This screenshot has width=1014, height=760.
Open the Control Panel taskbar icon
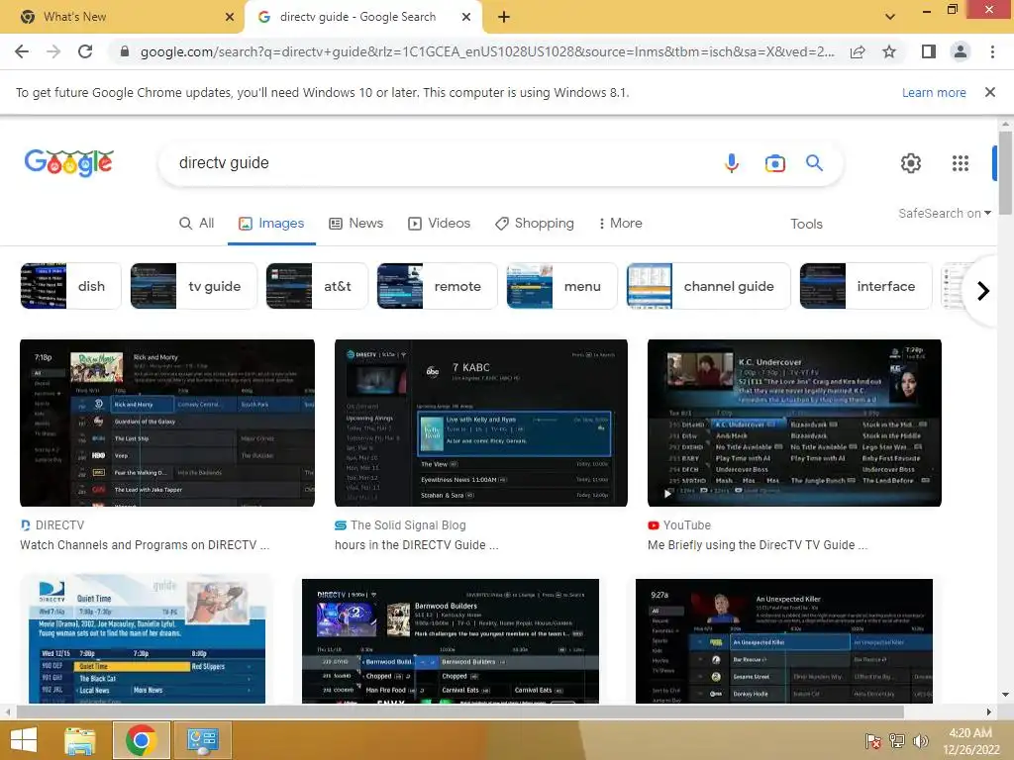coord(202,740)
